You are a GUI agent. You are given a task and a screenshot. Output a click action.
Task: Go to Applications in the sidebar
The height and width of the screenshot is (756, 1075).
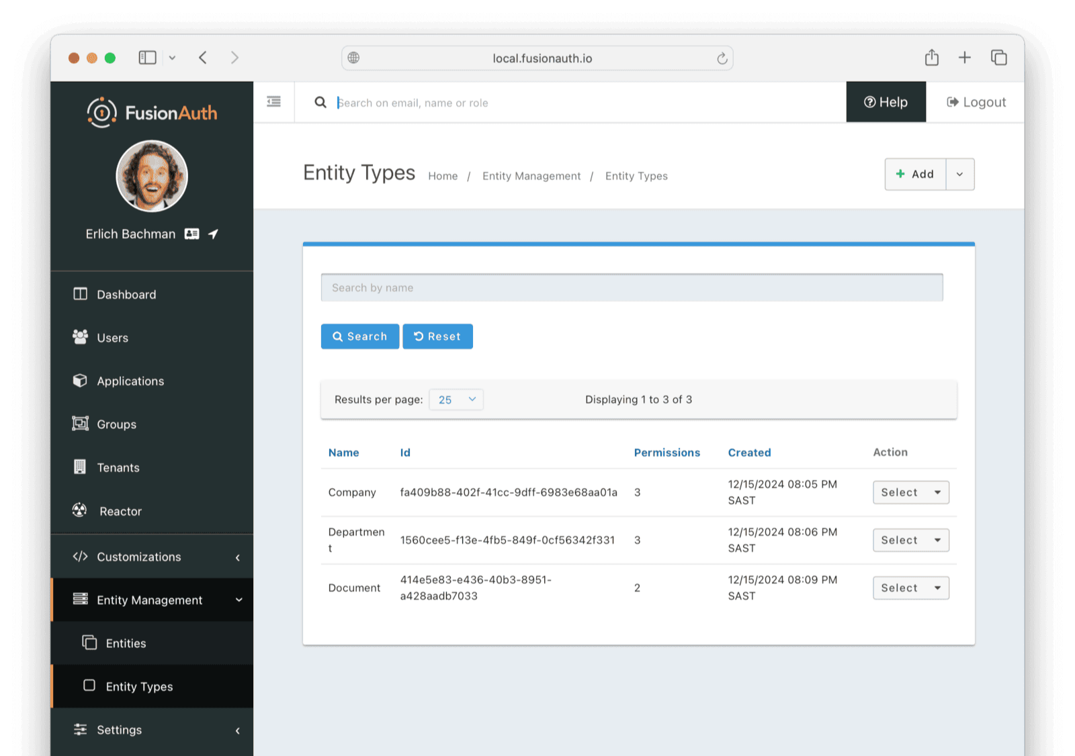pyautogui.click(x=130, y=381)
